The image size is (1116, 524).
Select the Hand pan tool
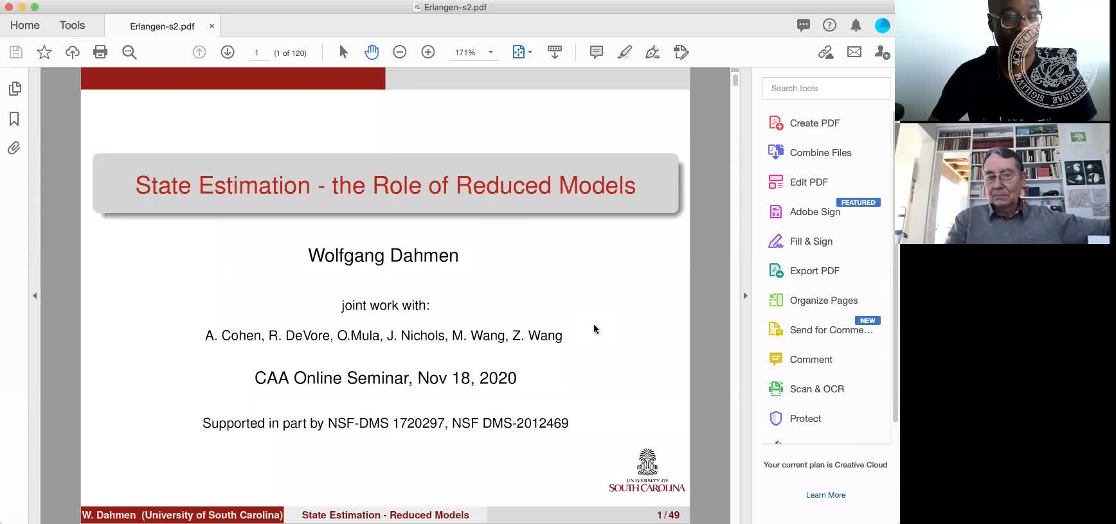pyautogui.click(x=372, y=52)
